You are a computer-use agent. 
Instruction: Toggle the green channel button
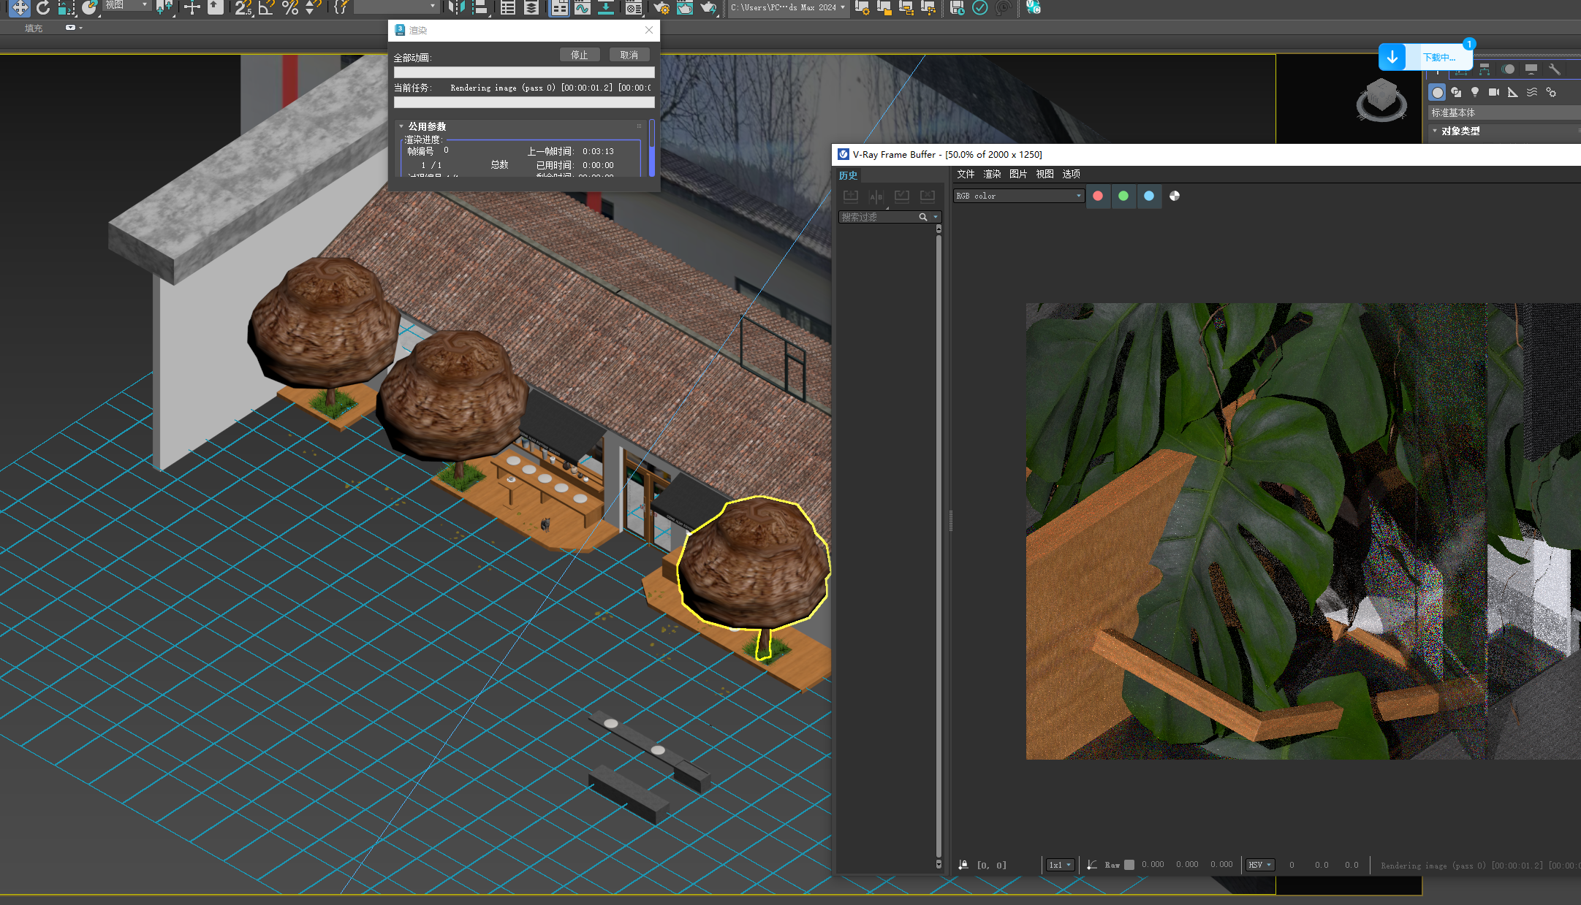pos(1123,196)
